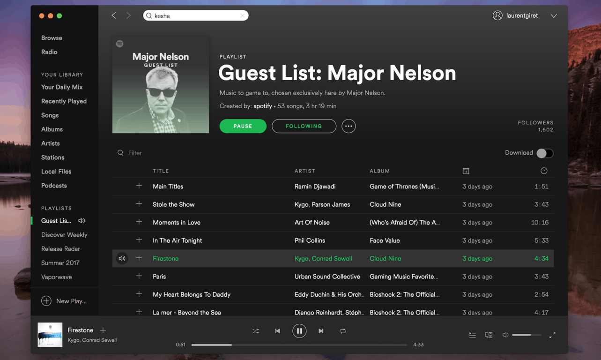Open Albums in your library
Image resolution: width=601 pixels, height=360 pixels.
52,129
